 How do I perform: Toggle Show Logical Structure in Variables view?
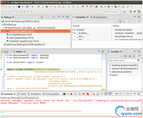(120, 22)
